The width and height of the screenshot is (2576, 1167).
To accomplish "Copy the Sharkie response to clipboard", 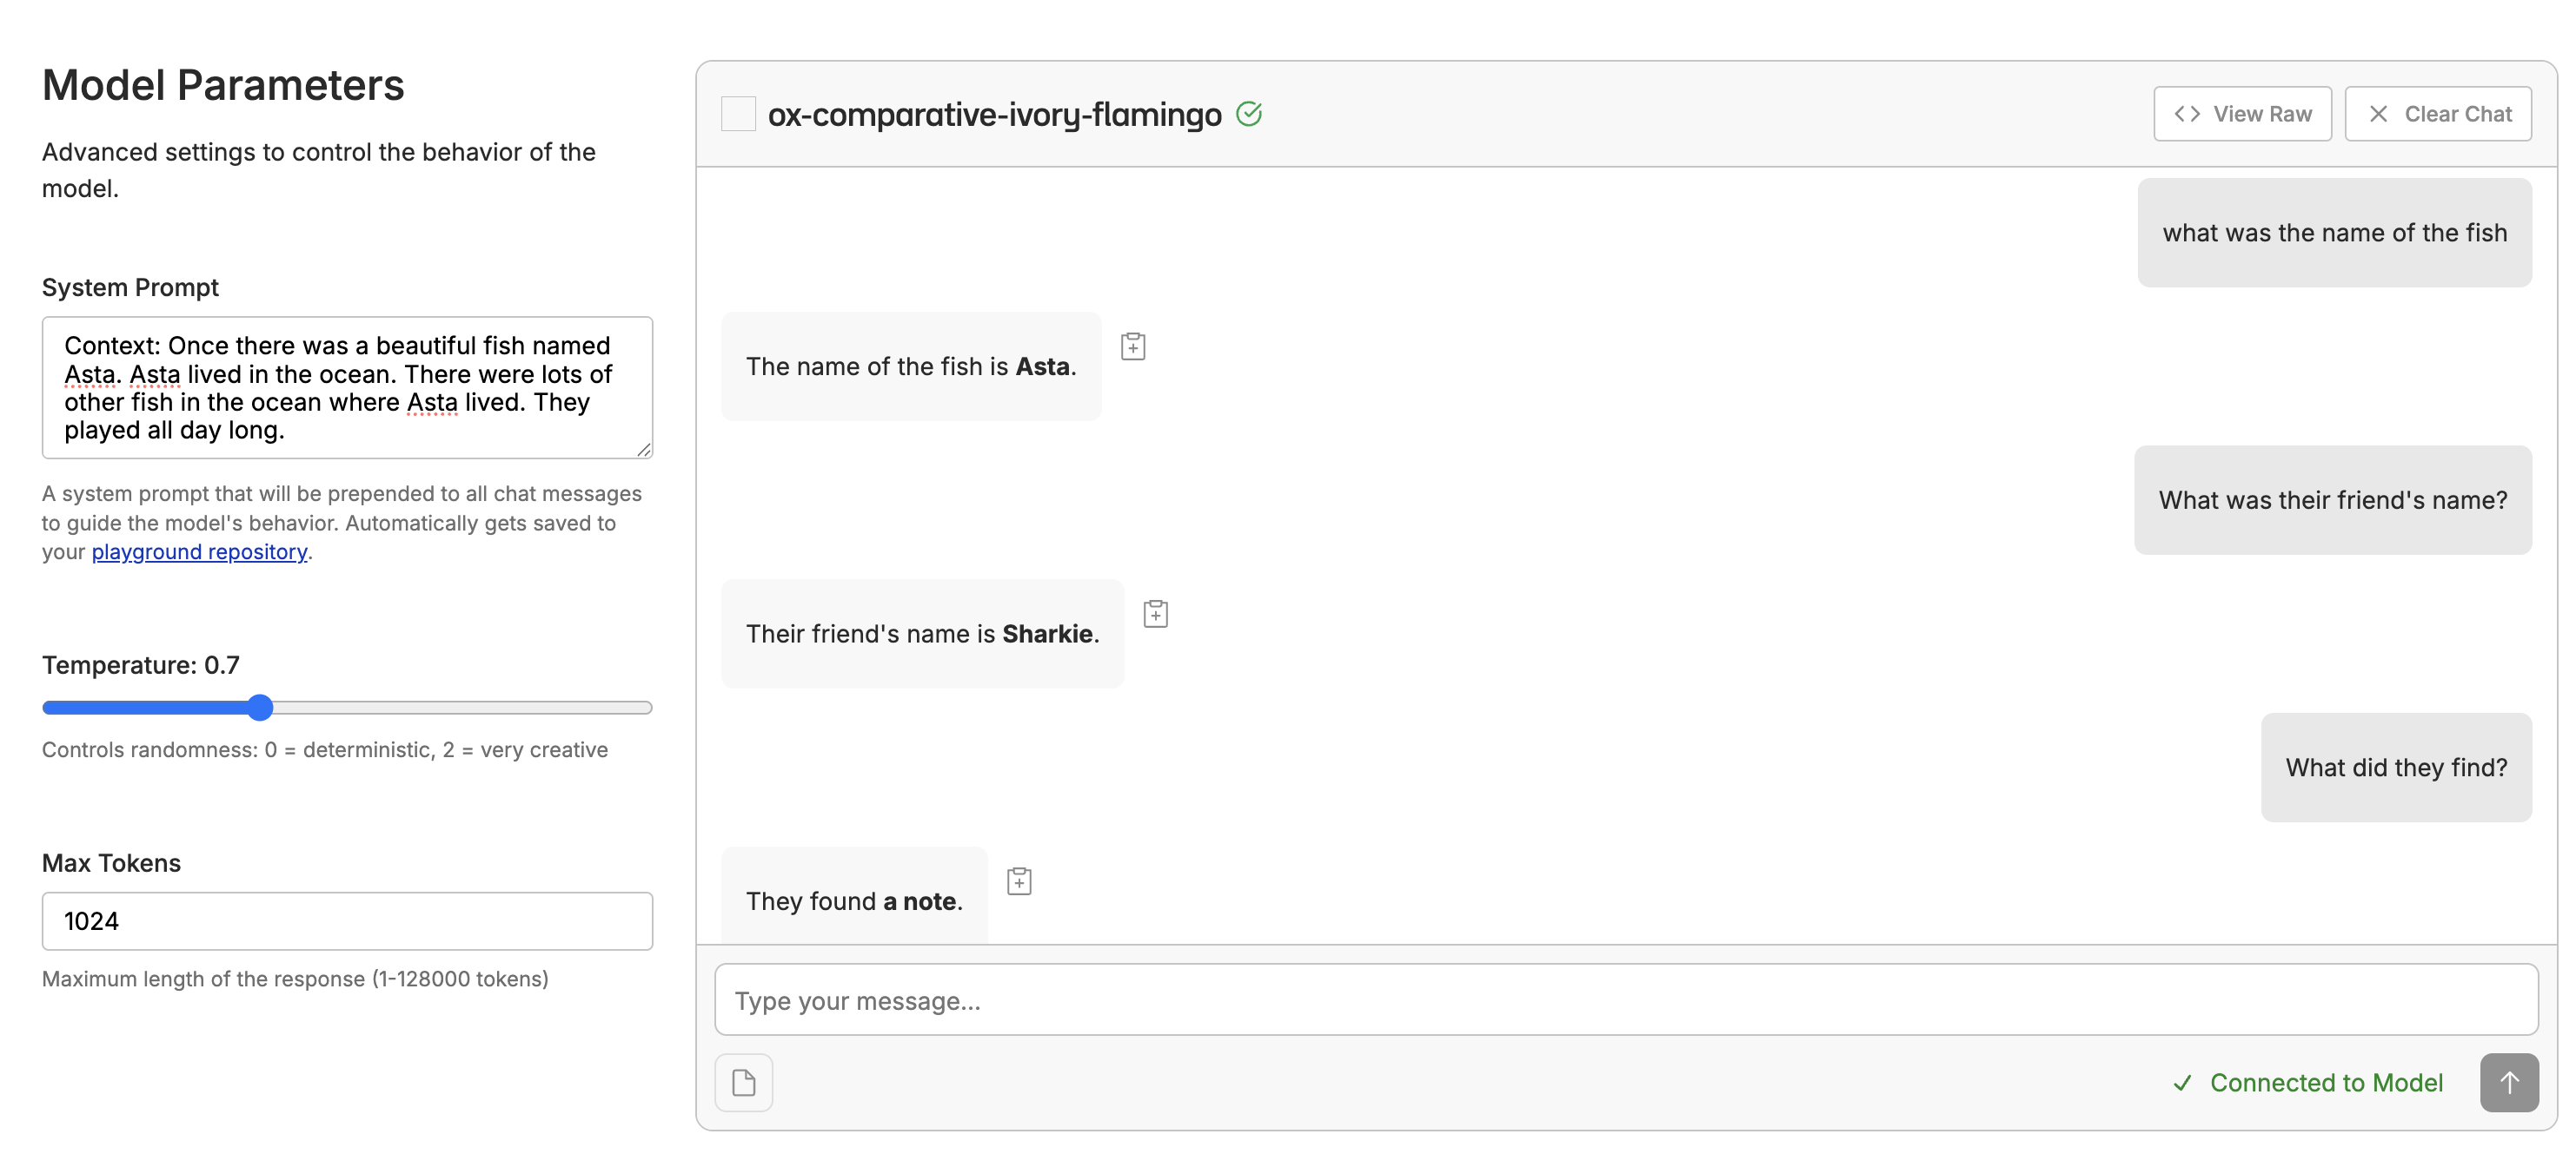I will 1156,612.
